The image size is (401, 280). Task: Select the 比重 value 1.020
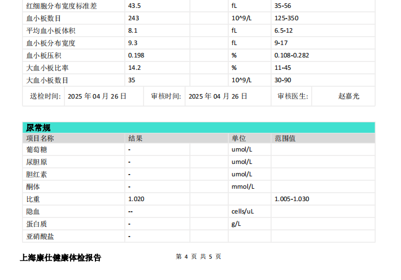click(x=136, y=199)
